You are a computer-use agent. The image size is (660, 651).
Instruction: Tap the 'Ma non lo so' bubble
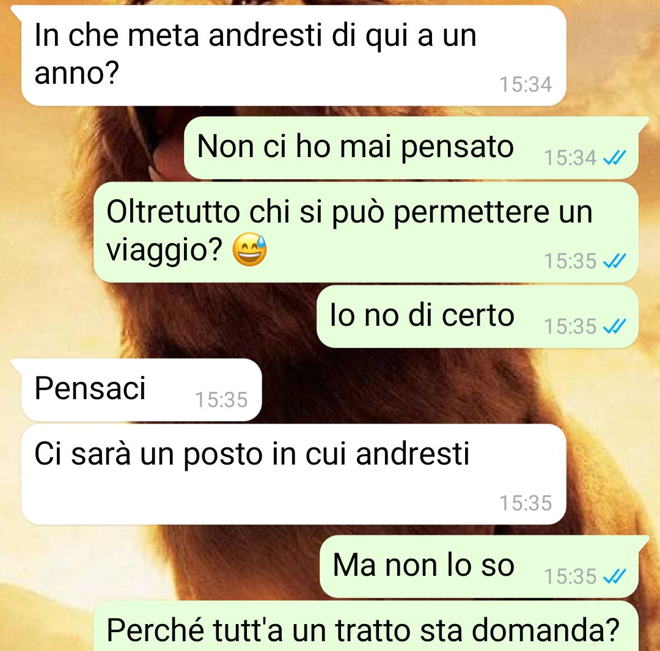click(479, 567)
